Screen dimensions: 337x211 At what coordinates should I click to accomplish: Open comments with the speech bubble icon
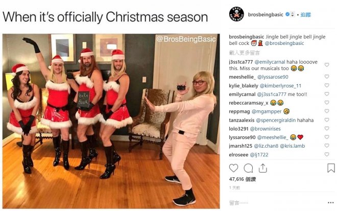tap(248, 168)
